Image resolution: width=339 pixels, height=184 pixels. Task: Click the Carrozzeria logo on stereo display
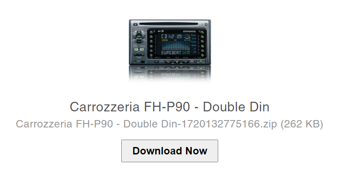pyautogui.click(x=189, y=31)
